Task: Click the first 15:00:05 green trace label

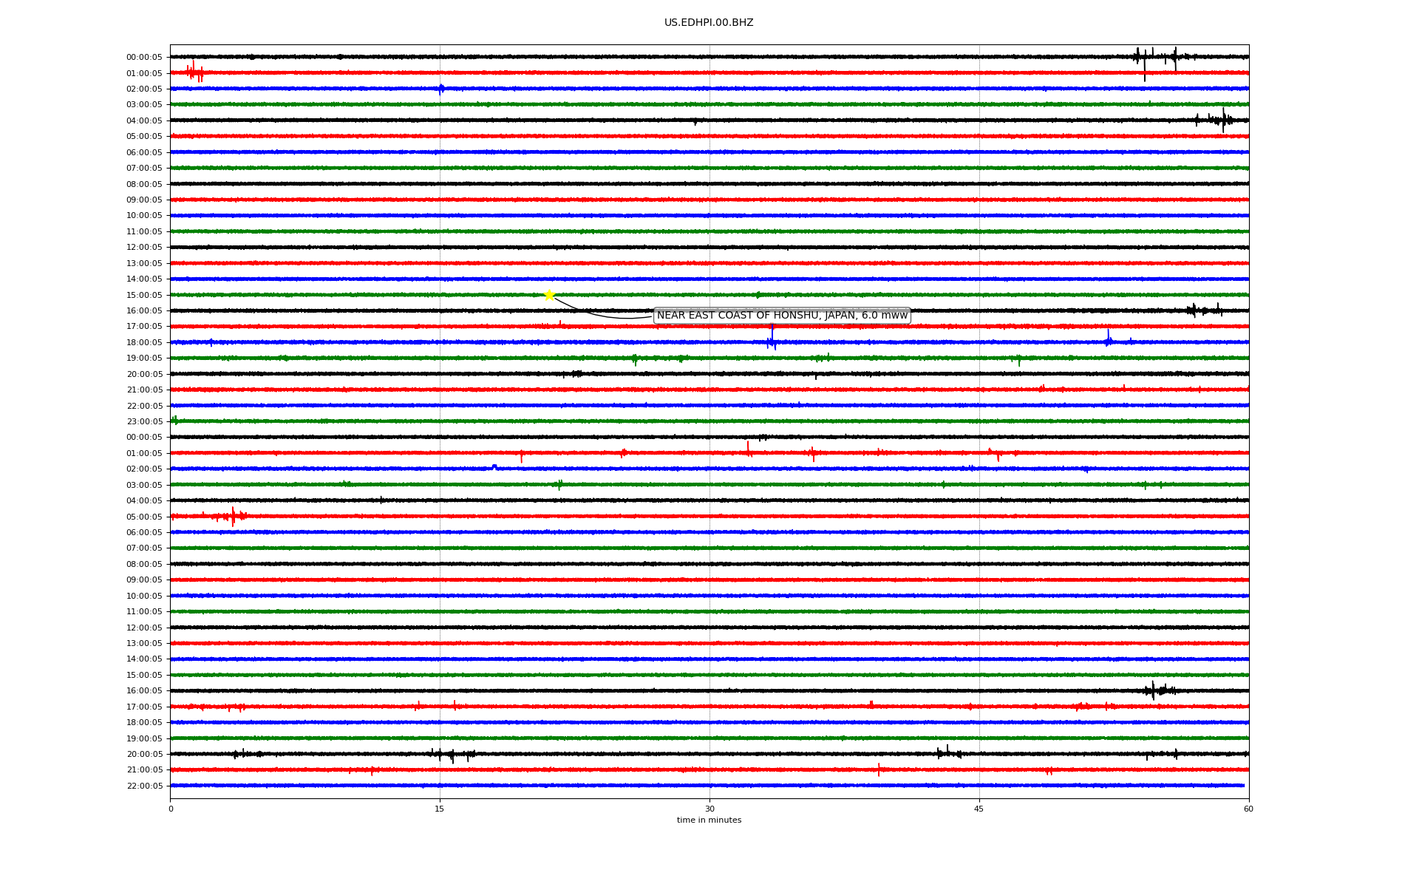Action: pos(144,296)
